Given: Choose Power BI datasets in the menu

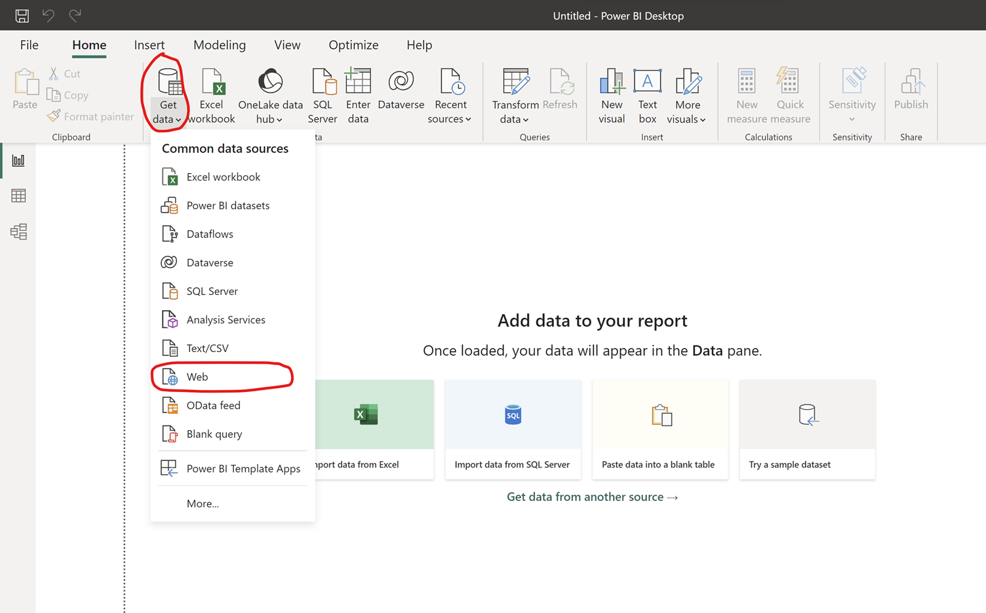Looking at the screenshot, I should click(233, 205).
